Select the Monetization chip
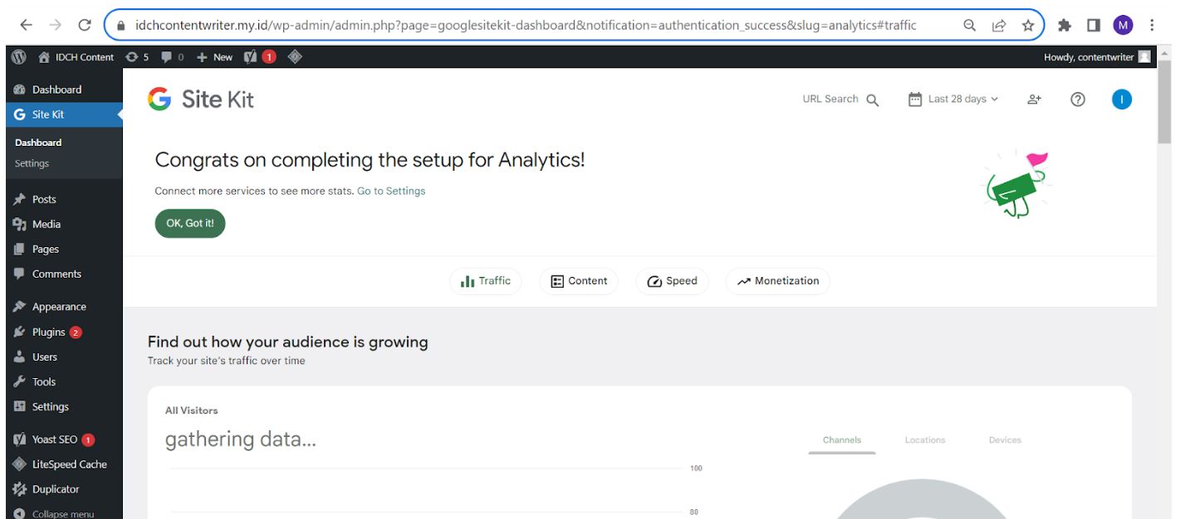 [778, 281]
